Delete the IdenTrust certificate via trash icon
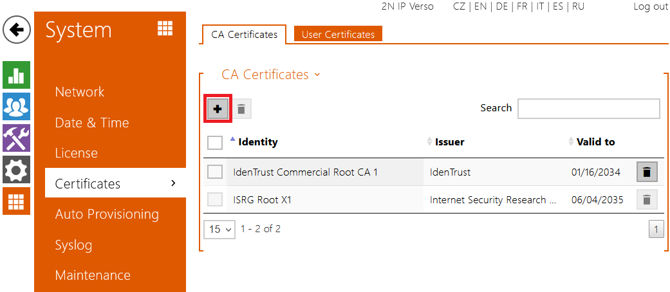 coord(647,172)
